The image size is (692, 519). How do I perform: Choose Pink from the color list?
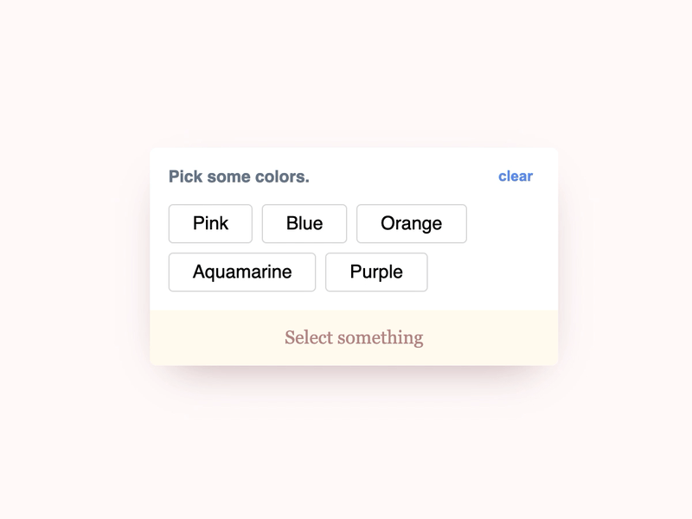pos(209,223)
